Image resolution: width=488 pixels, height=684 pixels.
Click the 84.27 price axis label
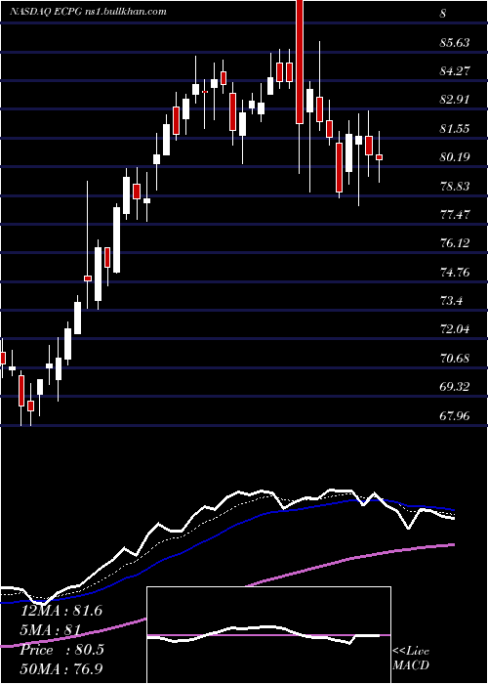click(x=455, y=70)
